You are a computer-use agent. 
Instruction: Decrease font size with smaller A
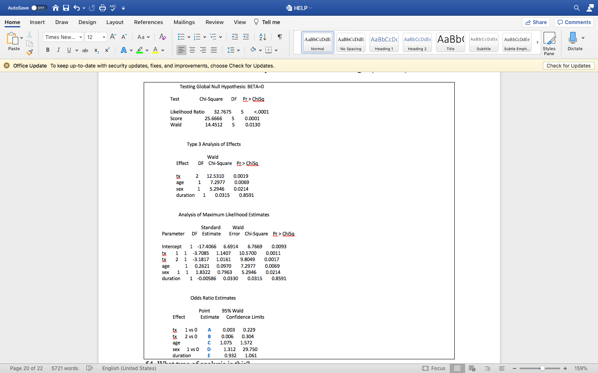[124, 37]
